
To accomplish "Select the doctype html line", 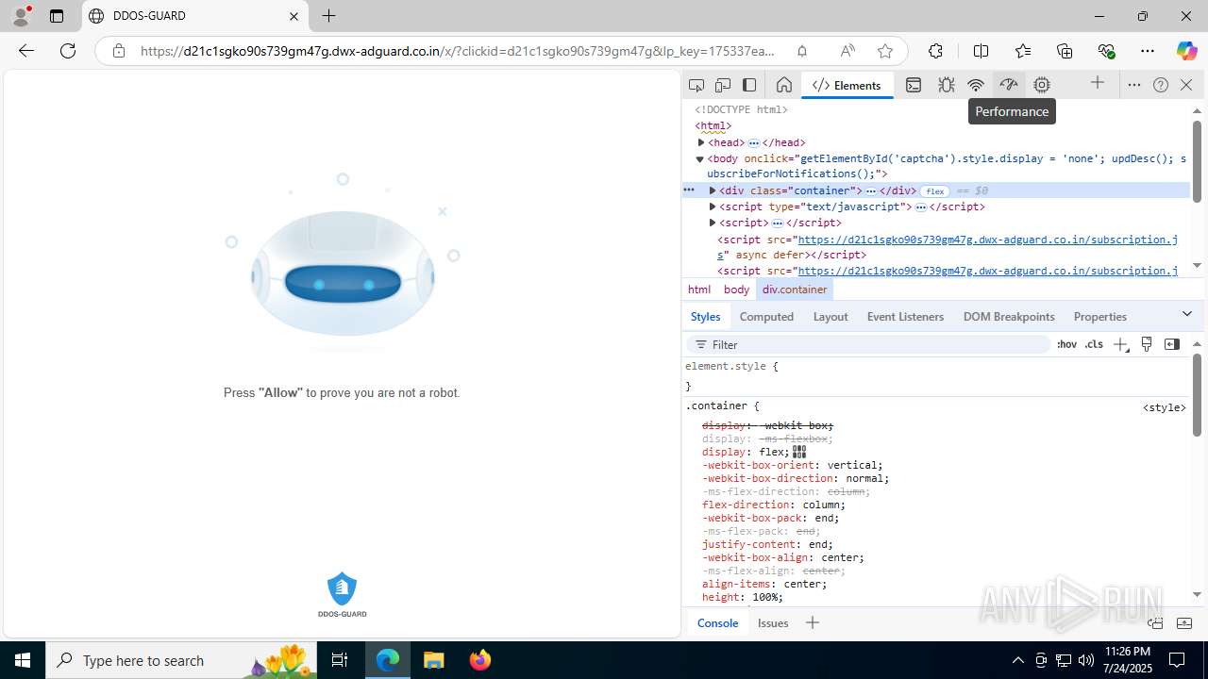I will coord(742,109).
